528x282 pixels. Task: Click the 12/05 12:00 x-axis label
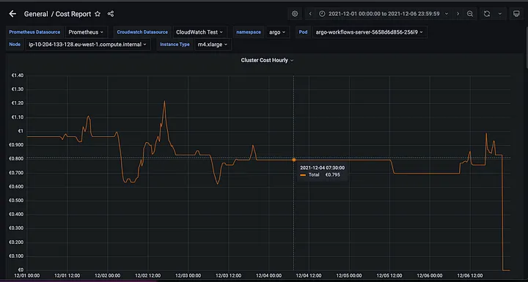[389, 275]
